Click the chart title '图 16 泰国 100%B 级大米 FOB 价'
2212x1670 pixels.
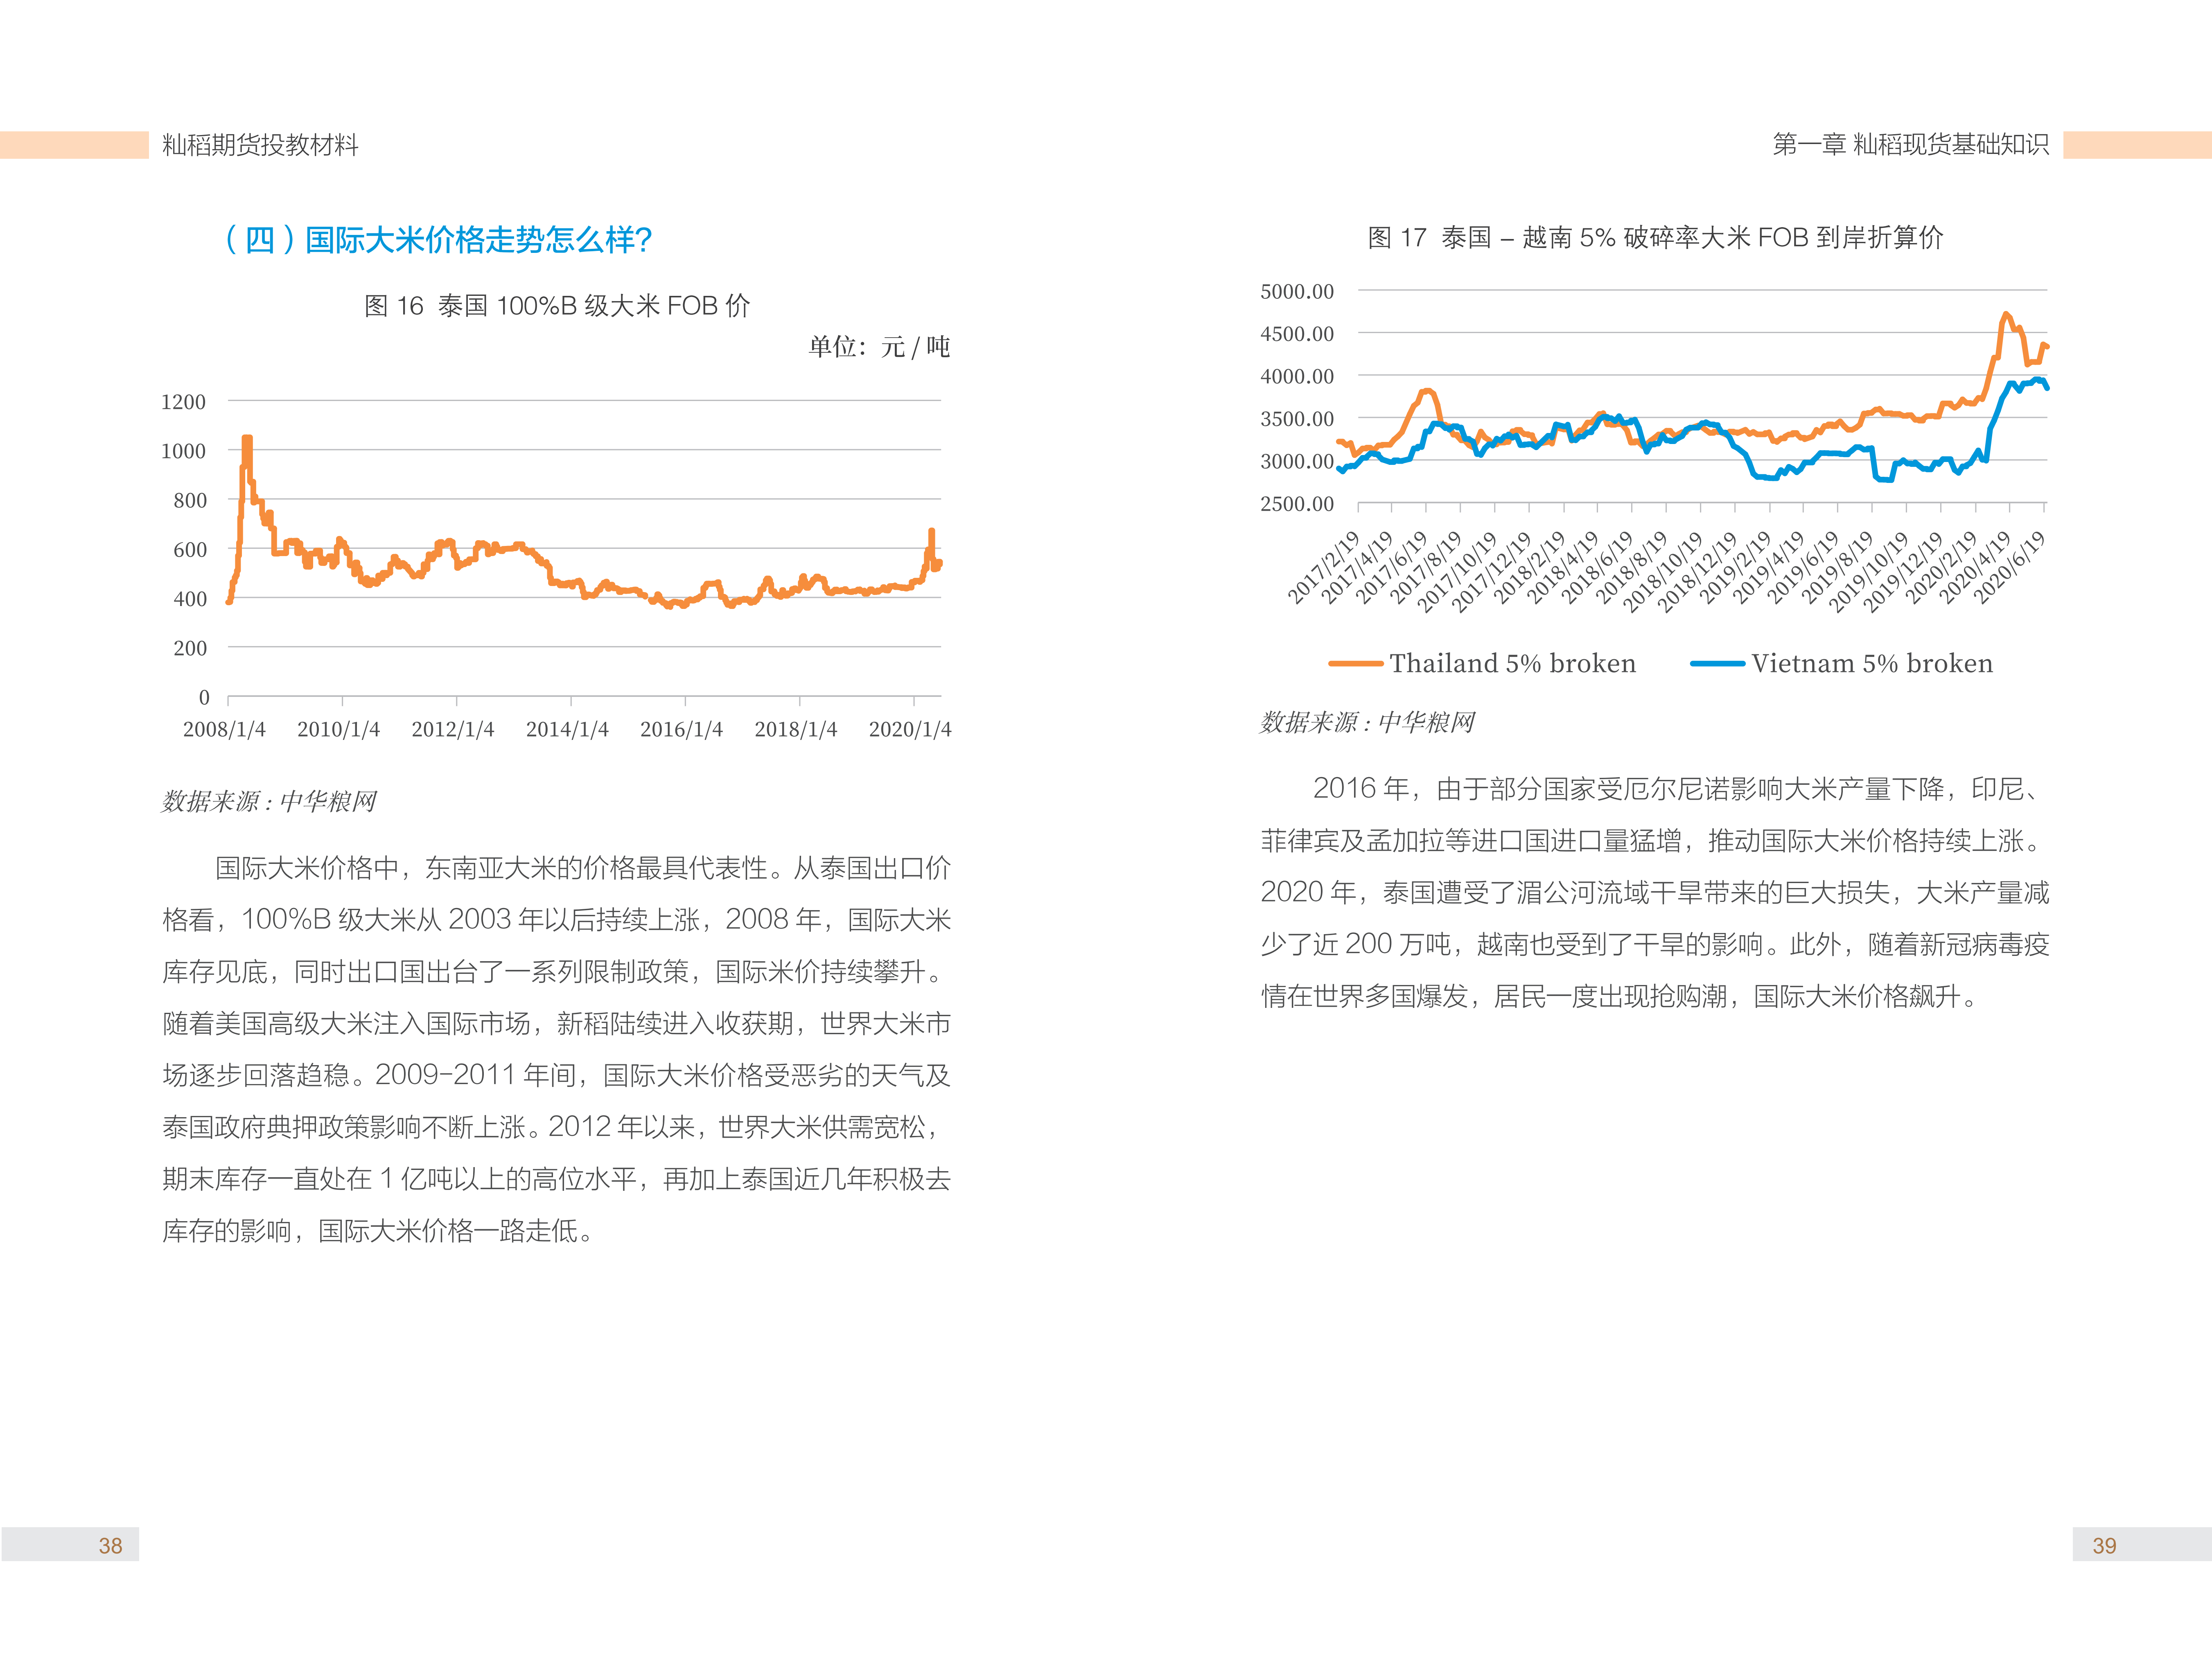(x=557, y=306)
